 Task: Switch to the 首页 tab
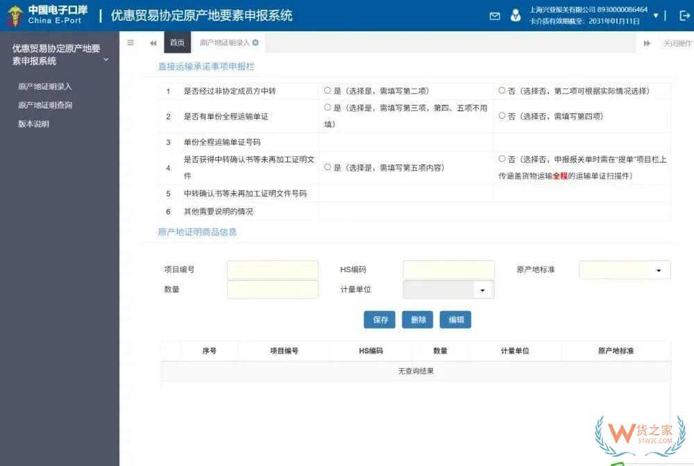(x=176, y=42)
